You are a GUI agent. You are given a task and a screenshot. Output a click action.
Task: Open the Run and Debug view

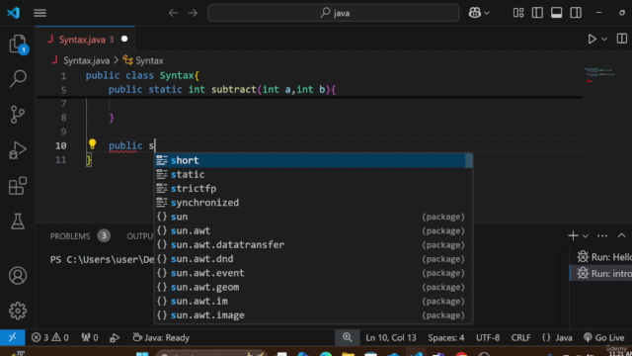coord(18,149)
